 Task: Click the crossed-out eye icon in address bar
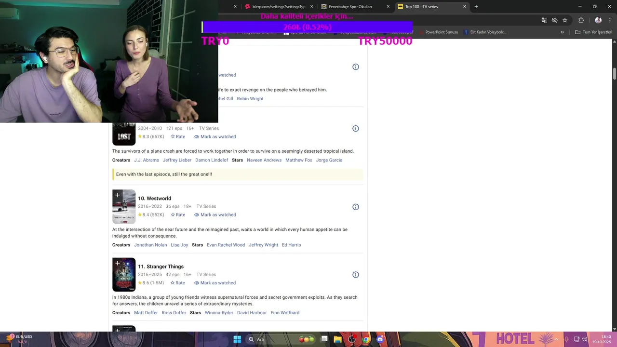coord(554,20)
